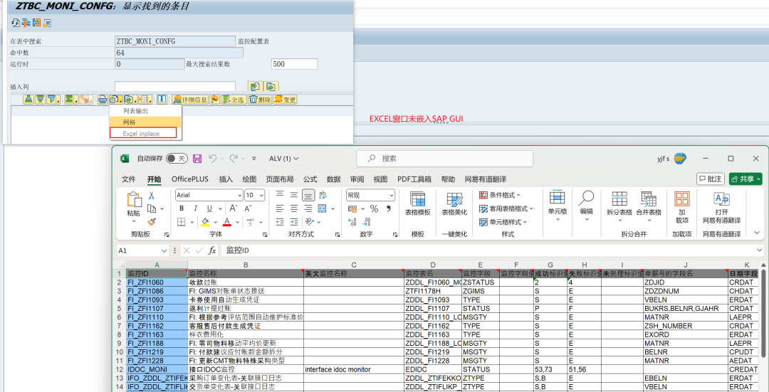Click the green 共享 share button

[x=746, y=179]
